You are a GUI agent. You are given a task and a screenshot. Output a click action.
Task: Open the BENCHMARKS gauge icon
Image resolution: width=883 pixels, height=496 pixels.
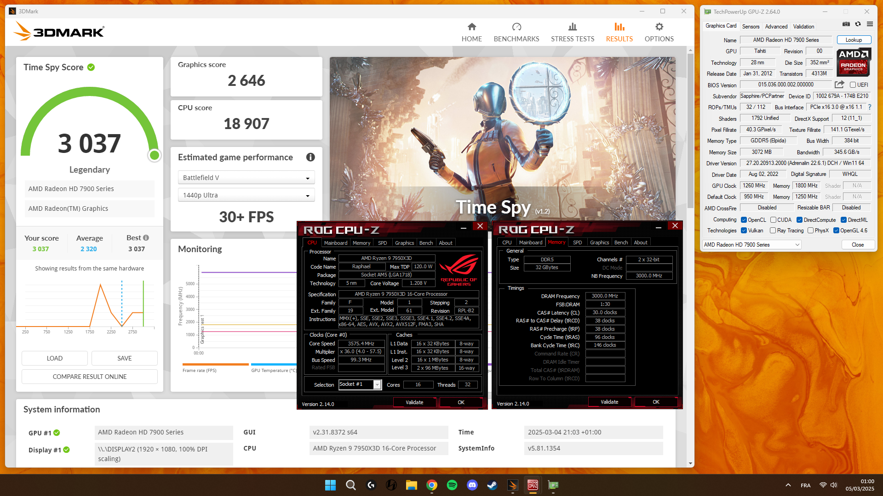[x=516, y=27]
